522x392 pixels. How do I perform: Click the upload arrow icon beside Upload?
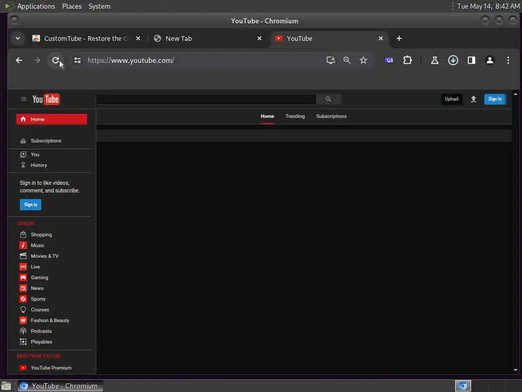click(474, 99)
